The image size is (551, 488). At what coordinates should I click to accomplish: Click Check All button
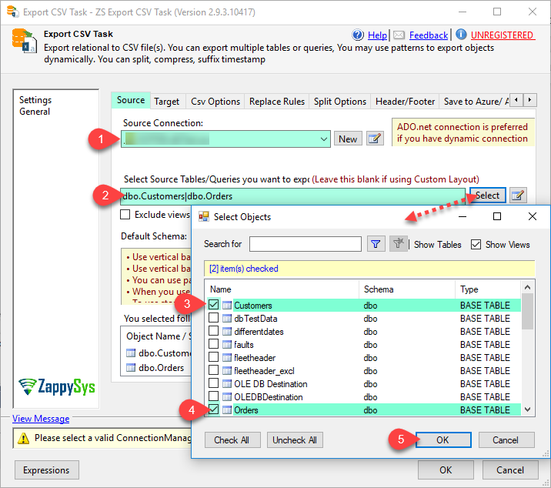click(232, 440)
